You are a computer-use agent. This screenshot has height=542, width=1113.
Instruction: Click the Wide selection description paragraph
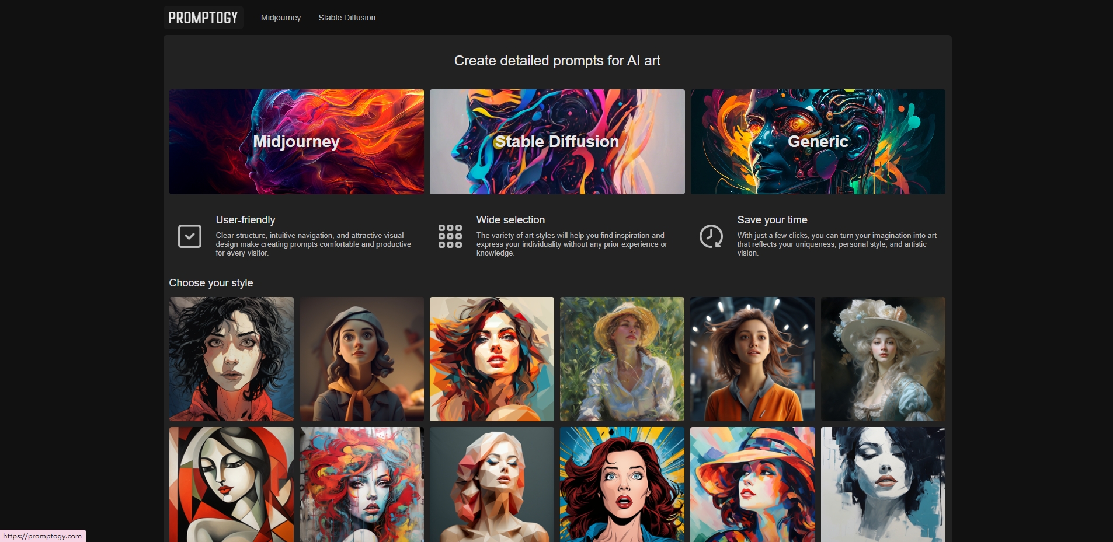572,244
